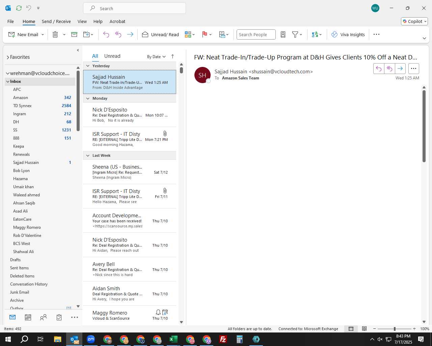Switch to Mail view in navigation bar
This screenshot has width=432, height=346.
[12, 317]
